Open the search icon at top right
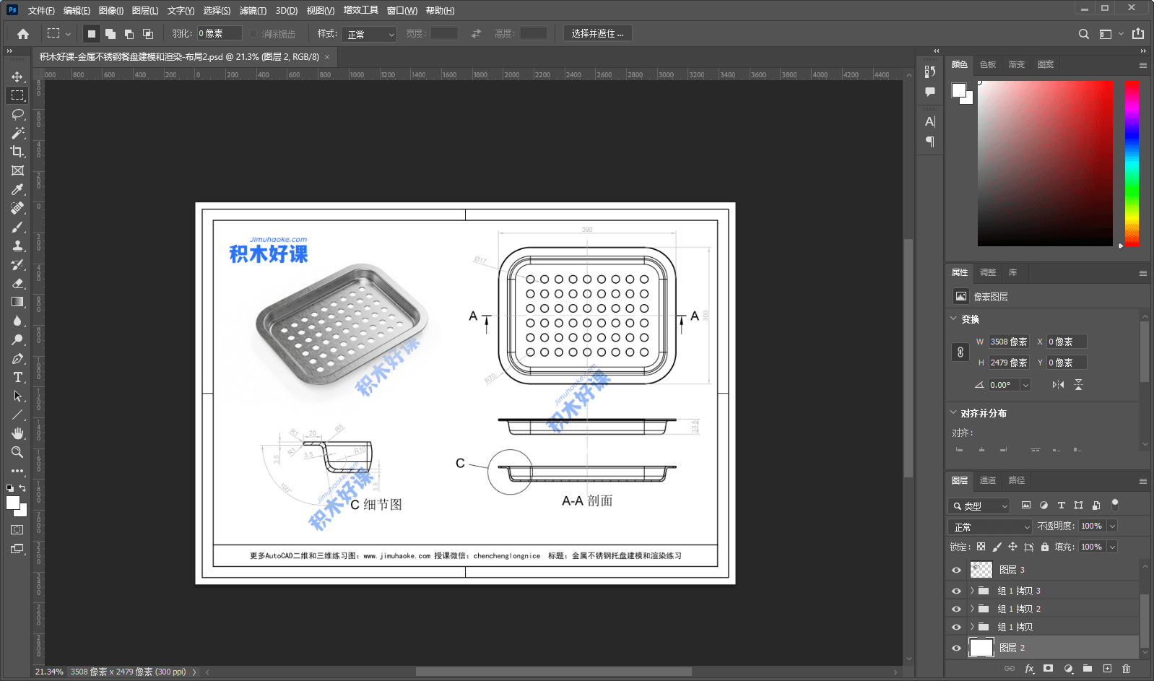 [1084, 34]
